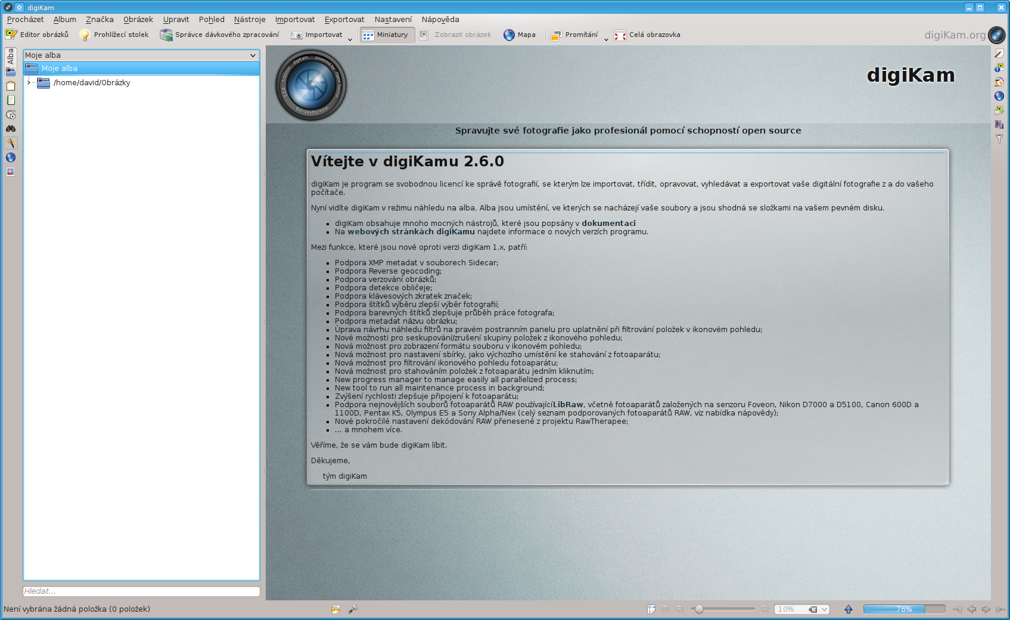
Task: Open Prohlížecí stolek light table
Action: point(114,35)
